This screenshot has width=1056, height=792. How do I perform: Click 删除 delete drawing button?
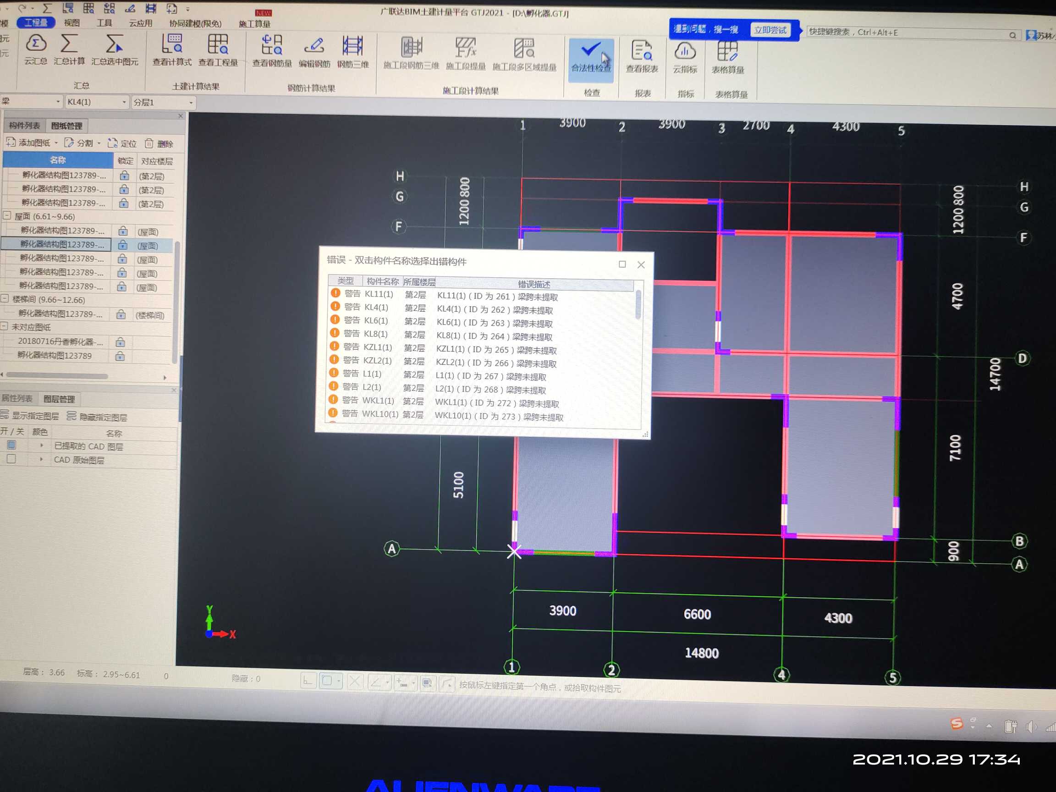pyautogui.click(x=159, y=144)
